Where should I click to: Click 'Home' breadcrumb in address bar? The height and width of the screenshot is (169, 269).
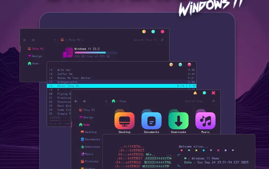click(123, 101)
